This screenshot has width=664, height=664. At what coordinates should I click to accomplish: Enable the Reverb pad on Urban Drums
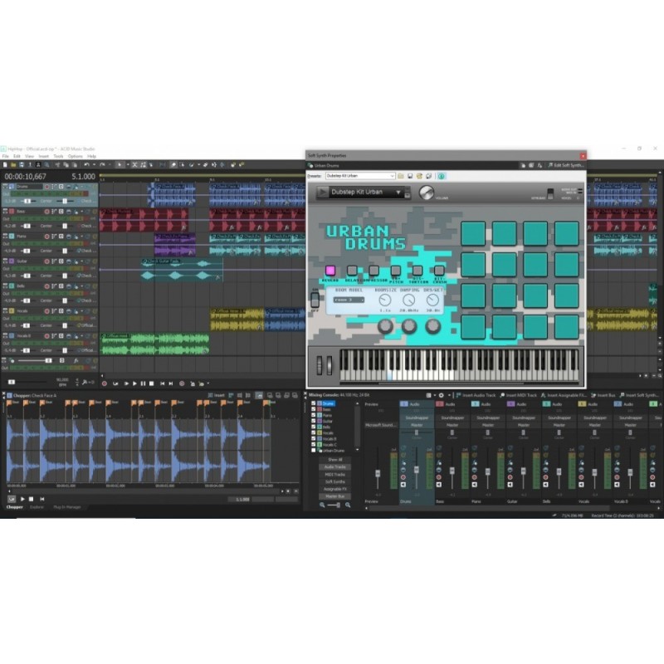330,271
